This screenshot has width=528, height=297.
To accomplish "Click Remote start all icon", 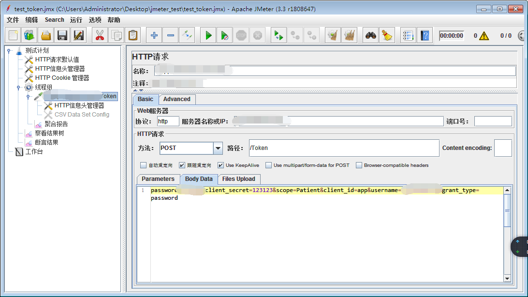I will 279,35.
